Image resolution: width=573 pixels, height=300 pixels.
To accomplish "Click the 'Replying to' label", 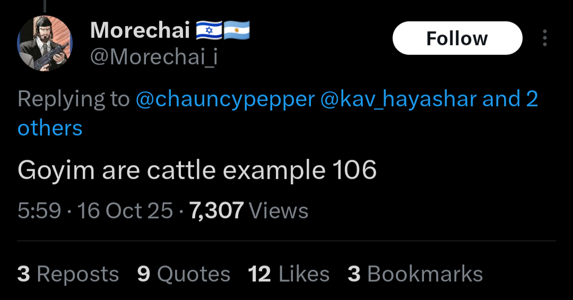I will [73, 99].
